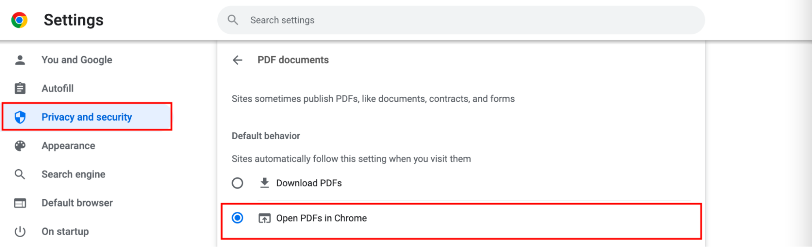Open the Autofill settings section

58,88
